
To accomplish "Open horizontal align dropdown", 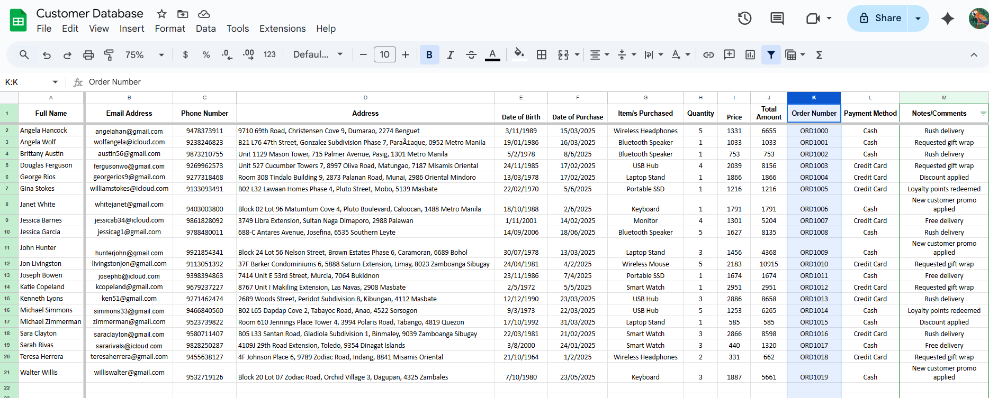I will tap(599, 54).
